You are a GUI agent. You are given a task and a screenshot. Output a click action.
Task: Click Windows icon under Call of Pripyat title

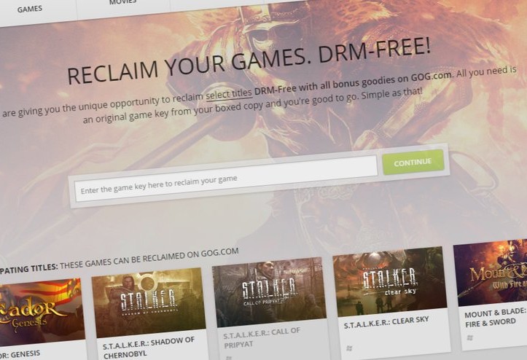point(229,358)
